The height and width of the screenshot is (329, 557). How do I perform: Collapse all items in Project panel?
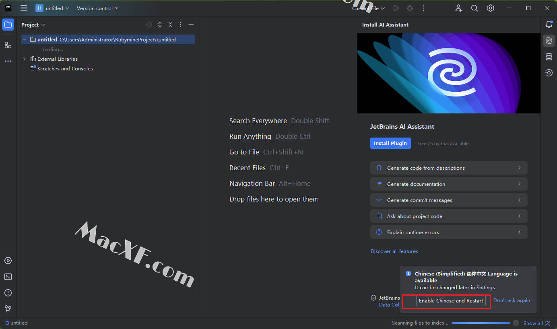[x=170, y=25]
